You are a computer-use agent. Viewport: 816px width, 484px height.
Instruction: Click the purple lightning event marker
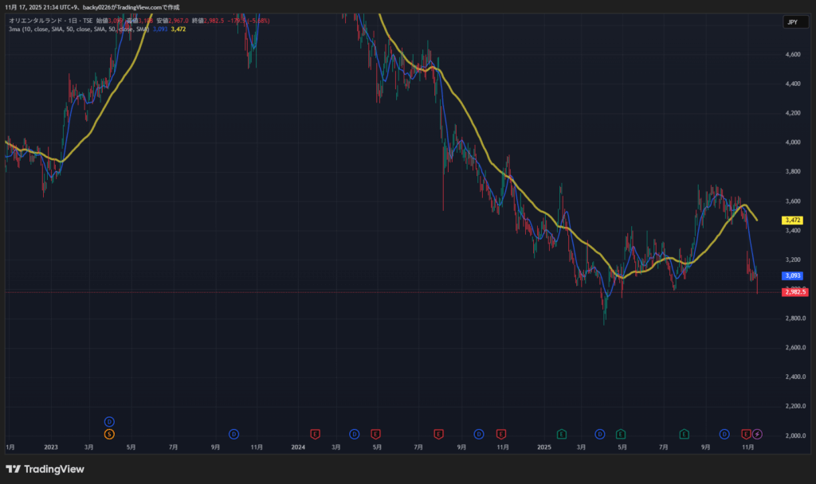[x=758, y=434]
